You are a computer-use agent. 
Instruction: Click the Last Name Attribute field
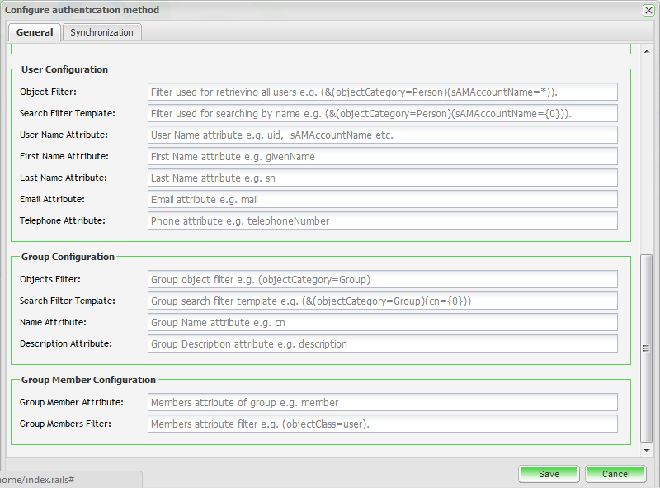click(x=383, y=178)
